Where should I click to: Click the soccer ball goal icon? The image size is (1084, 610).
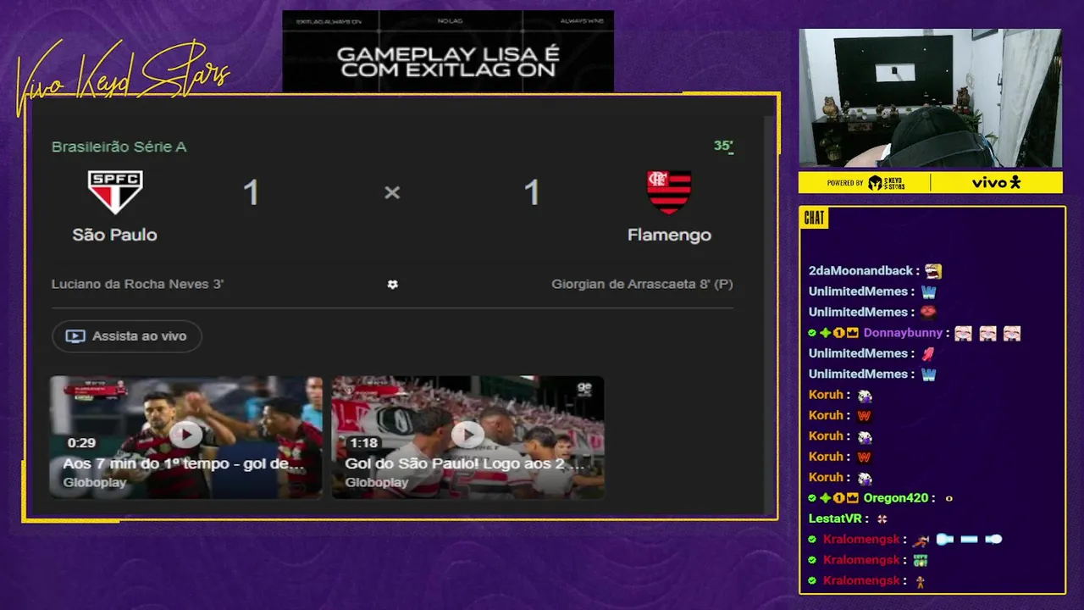pos(392,285)
